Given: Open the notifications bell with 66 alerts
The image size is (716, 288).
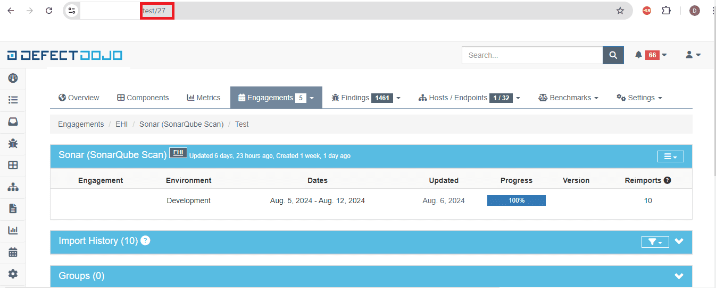Looking at the screenshot, I should (x=651, y=55).
